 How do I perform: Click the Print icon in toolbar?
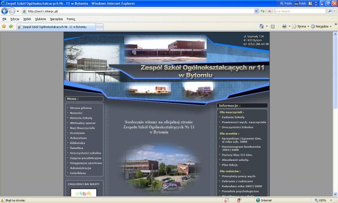284,26
